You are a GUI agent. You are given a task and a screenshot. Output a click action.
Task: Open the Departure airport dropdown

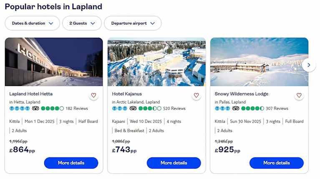click(133, 23)
